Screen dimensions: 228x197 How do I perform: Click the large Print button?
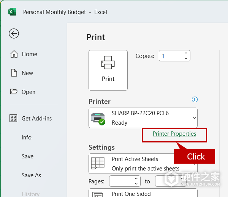[x=108, y=70]
